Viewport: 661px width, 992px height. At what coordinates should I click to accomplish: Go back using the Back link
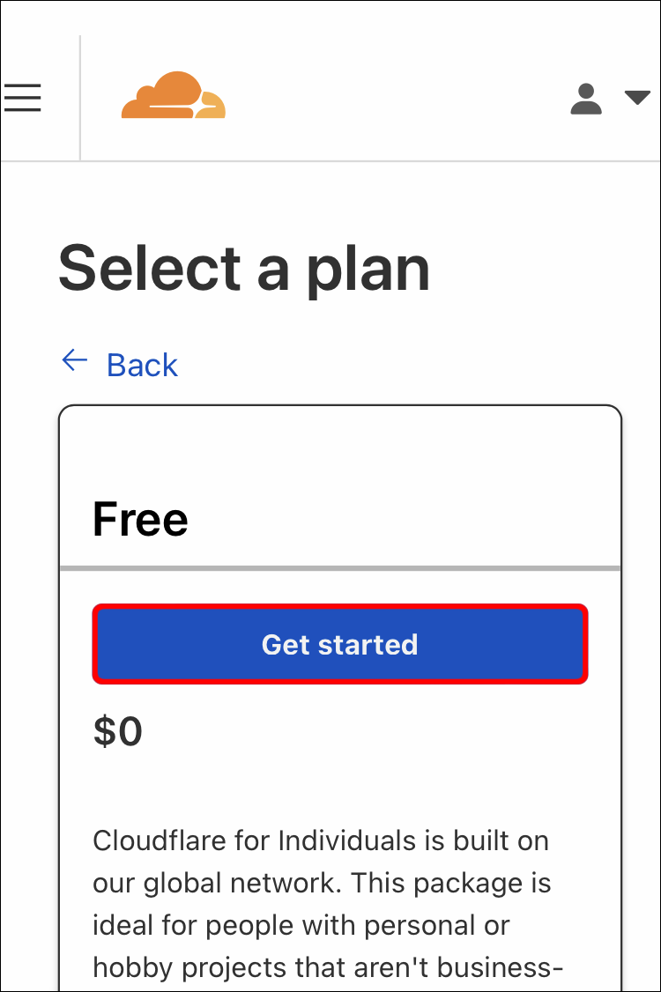tap(142, 365)
